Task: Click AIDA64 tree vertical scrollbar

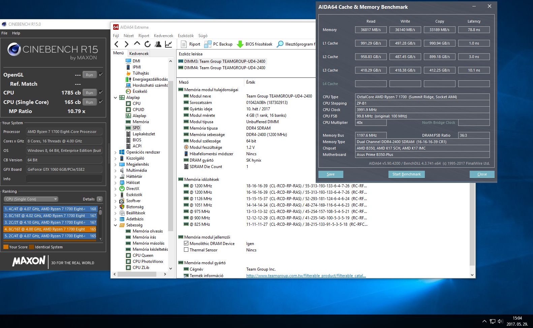Action: pyautogui.click(x=170, y=155)
